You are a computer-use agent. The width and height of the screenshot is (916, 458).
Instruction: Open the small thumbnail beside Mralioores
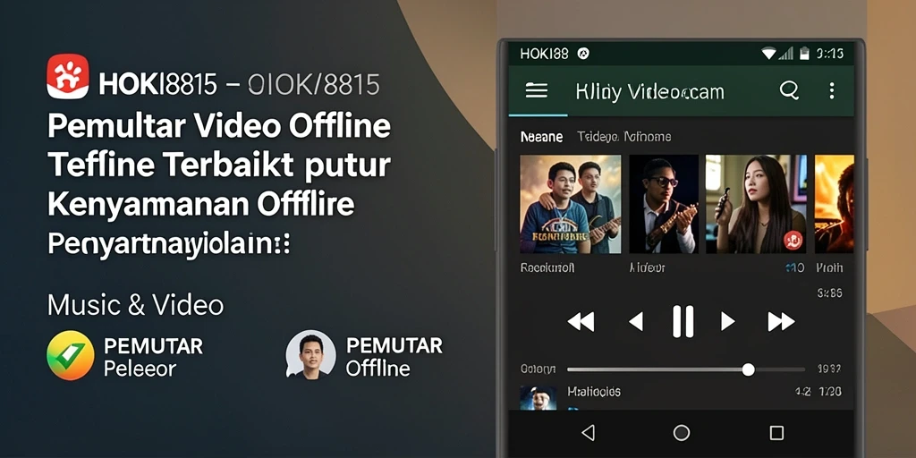[538, 397]
